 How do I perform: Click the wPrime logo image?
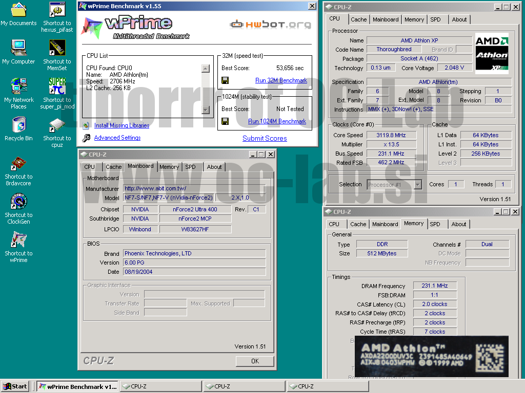click(135, 28)
